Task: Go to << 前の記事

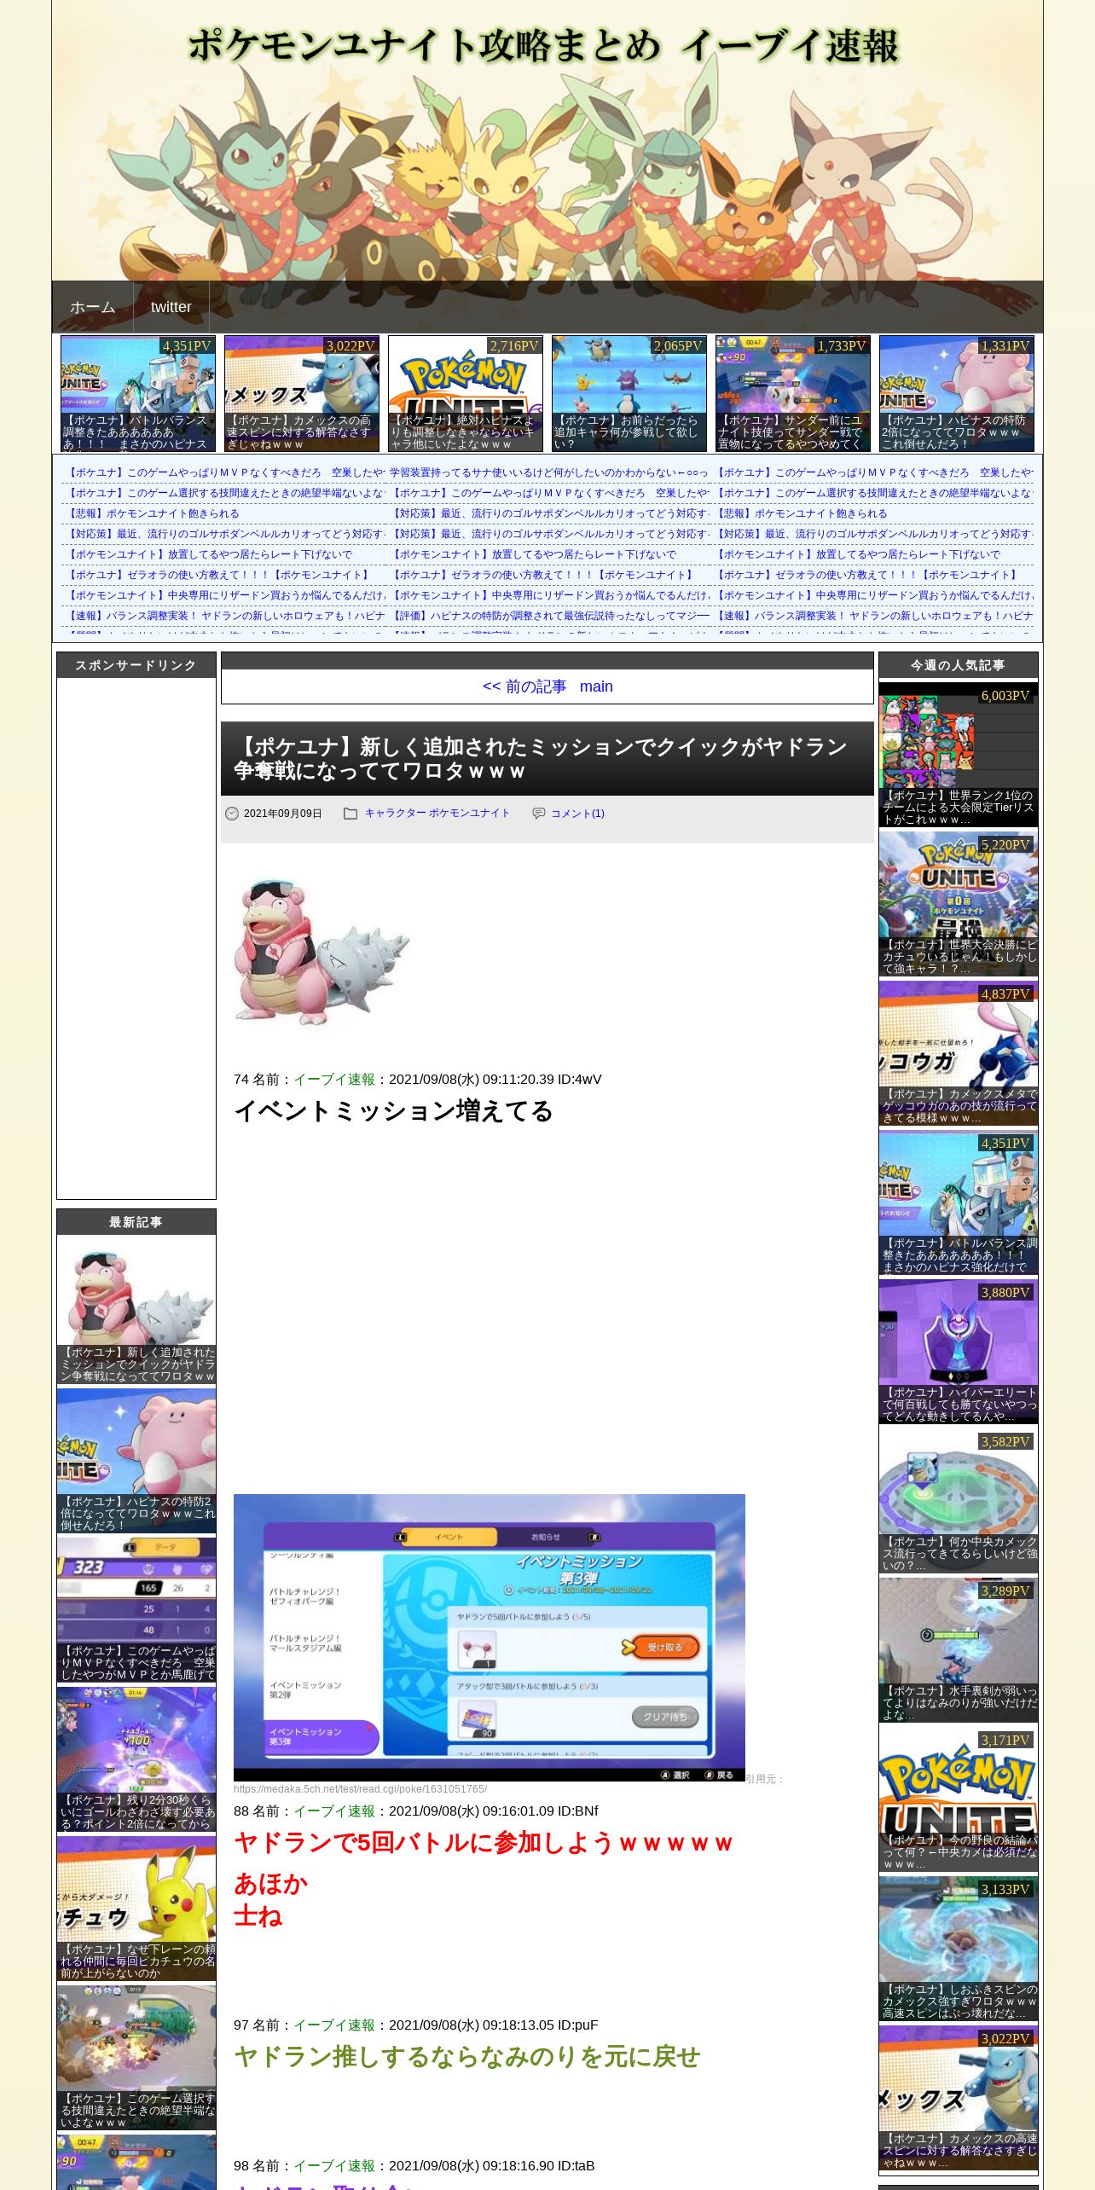Action: (524, 687)
